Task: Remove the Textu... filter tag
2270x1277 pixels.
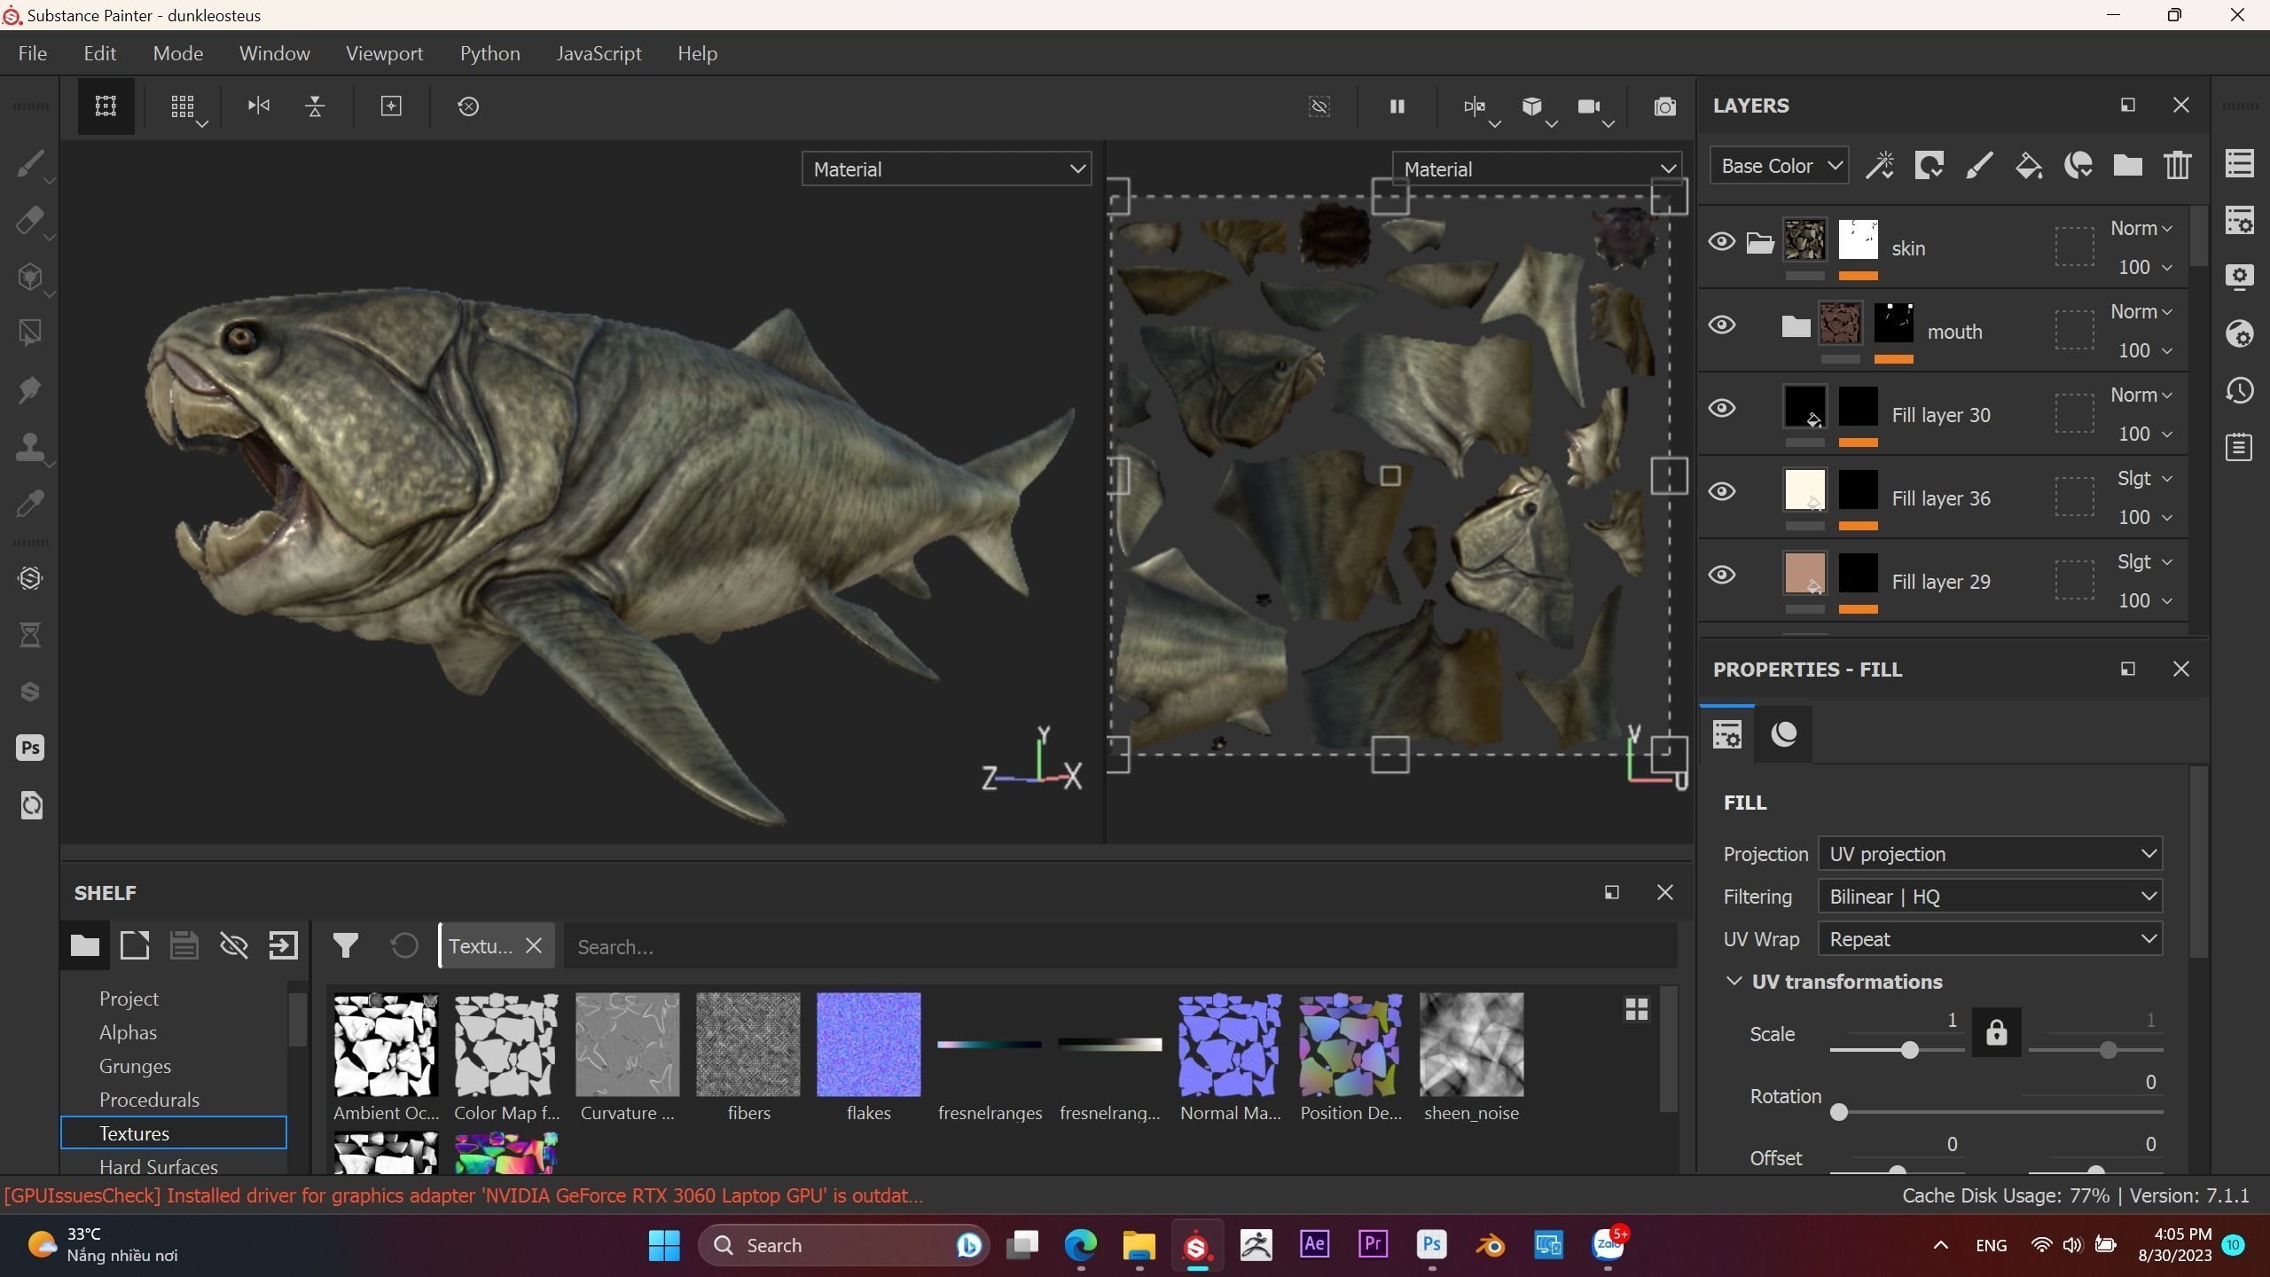Action: (x=534, y=945)
